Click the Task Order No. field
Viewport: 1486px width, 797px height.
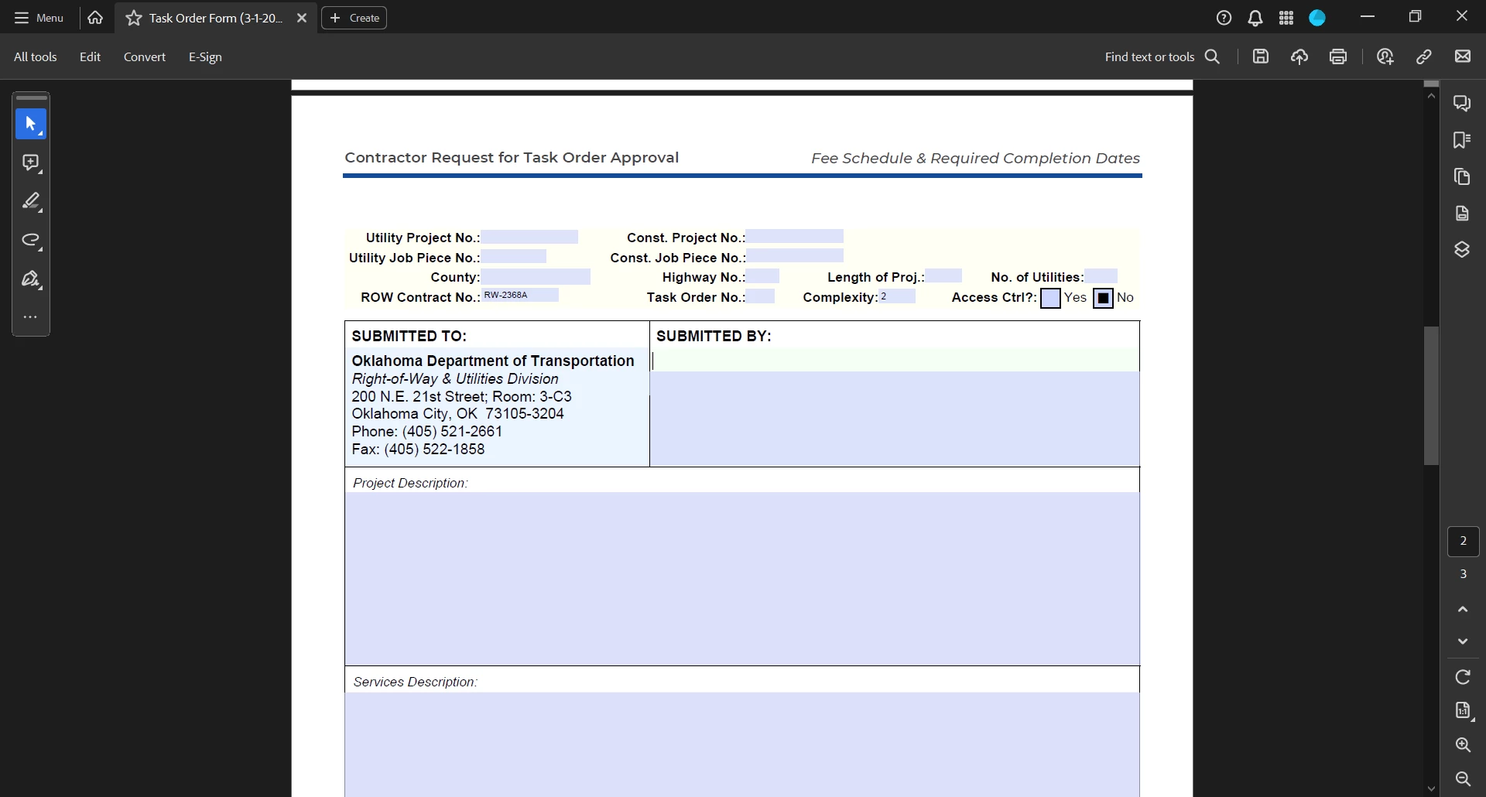click(x=760, y=296)
